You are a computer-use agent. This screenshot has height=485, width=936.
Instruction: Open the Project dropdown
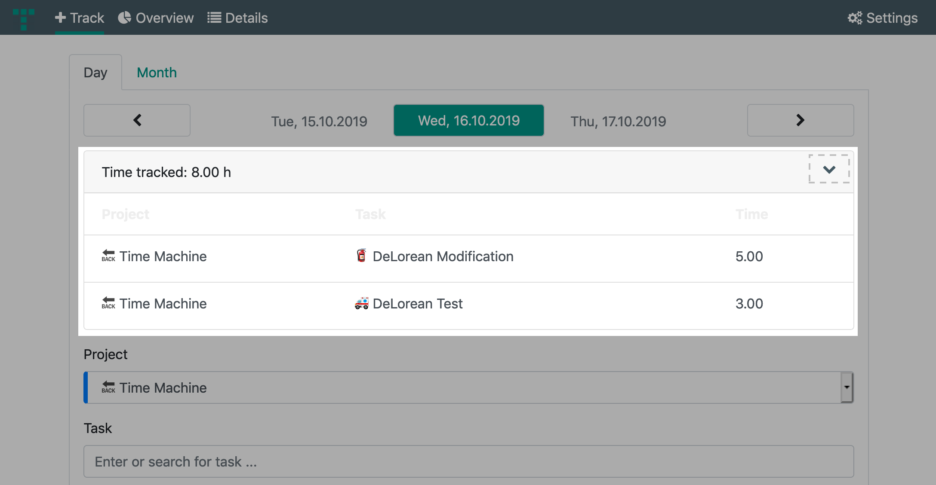pos(469,387)
